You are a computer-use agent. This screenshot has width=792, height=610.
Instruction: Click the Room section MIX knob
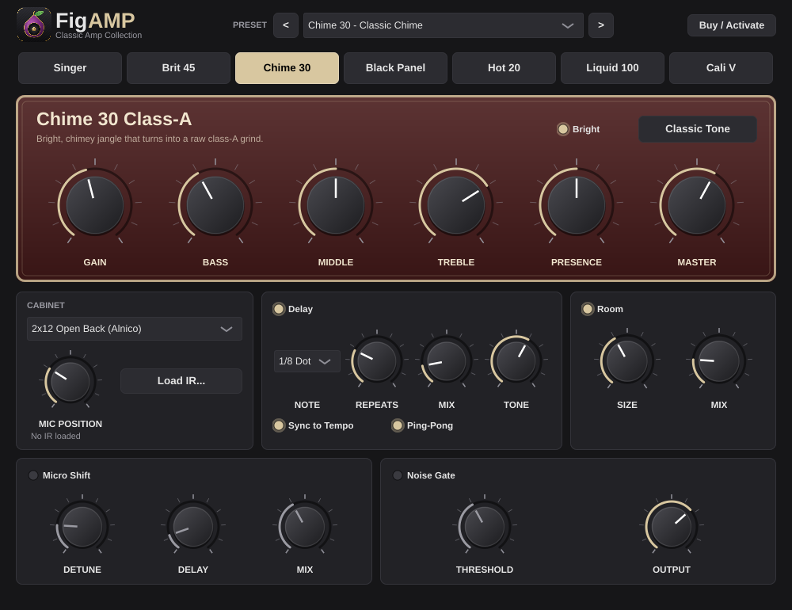click(719, 360)
